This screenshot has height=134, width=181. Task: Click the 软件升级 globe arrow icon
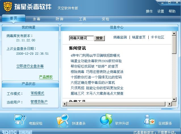click(x=106, y=119)
